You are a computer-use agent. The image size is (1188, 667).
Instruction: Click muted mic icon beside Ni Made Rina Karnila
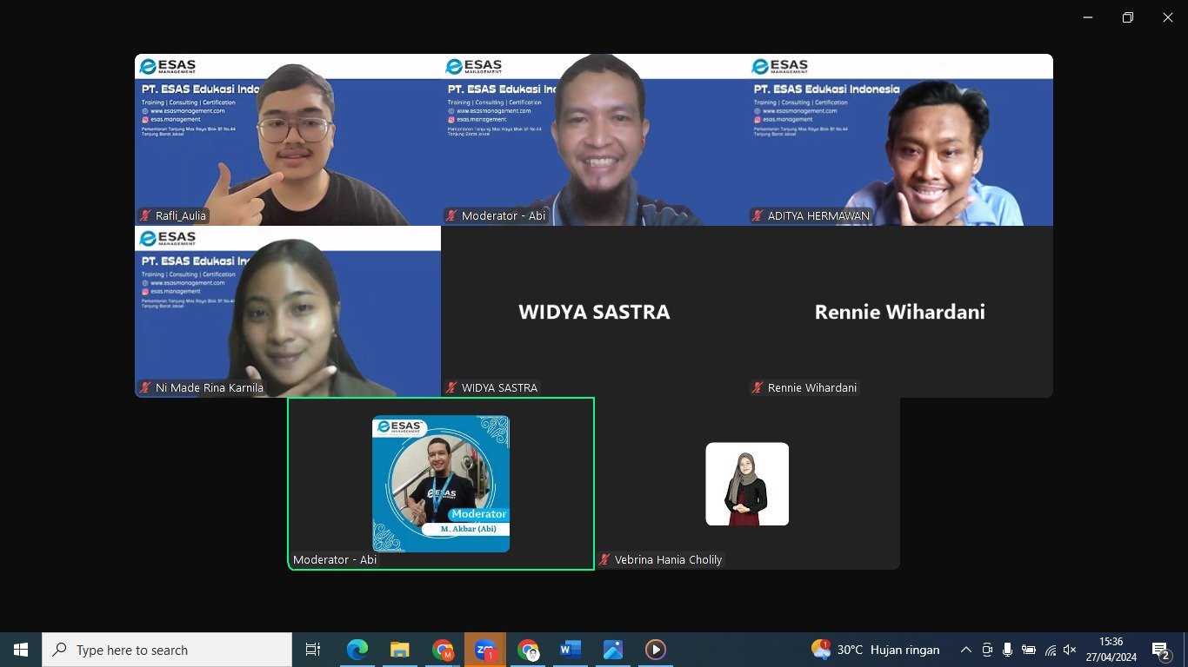coord(145,388)
